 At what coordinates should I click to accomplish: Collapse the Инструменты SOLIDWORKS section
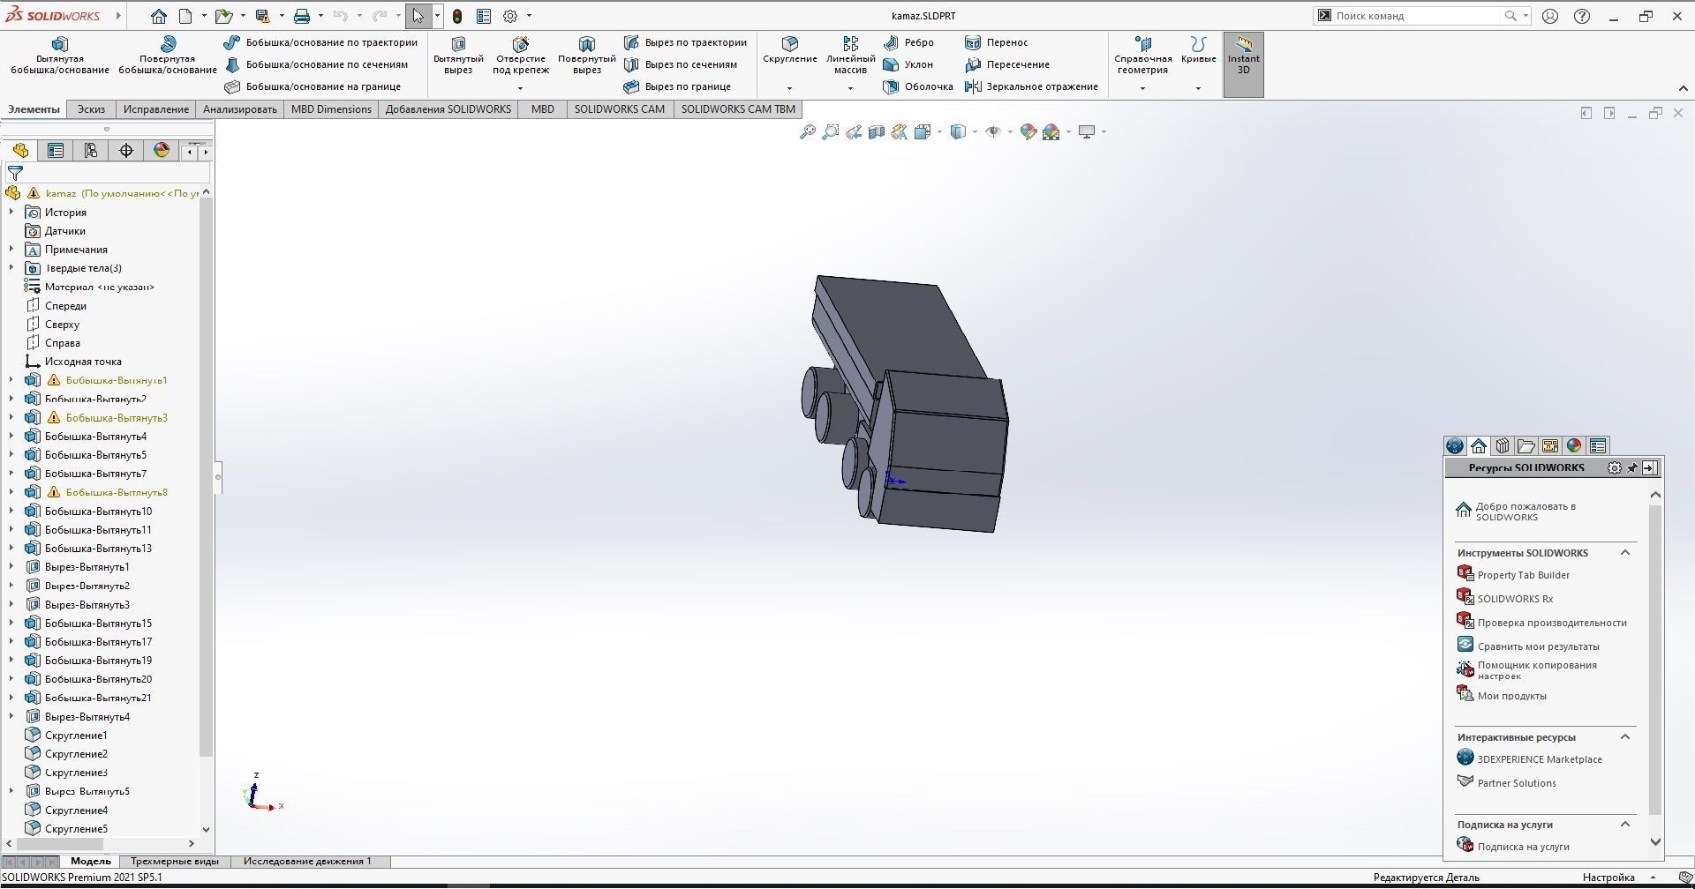[1624, 553]
